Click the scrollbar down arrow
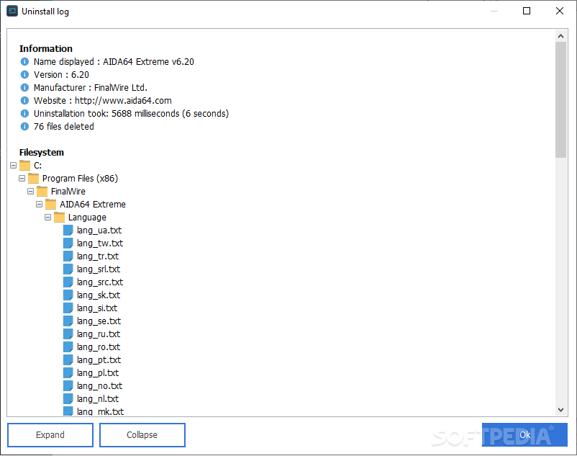The image size is (577, 456). pyautogui.click(x=560, y=410)
